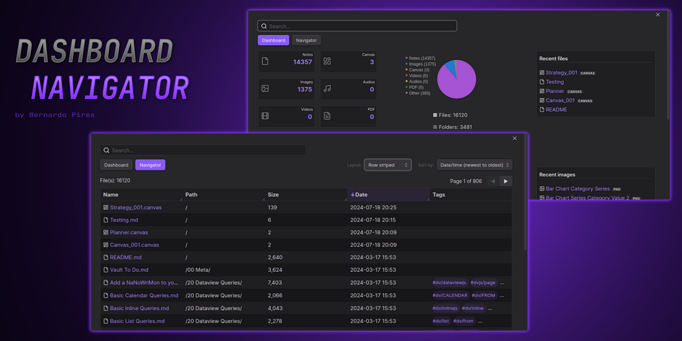The image size is (682, 341).
Task: Click the image icon beside Bar Chart Category Series
Action: tap(542, 189)
